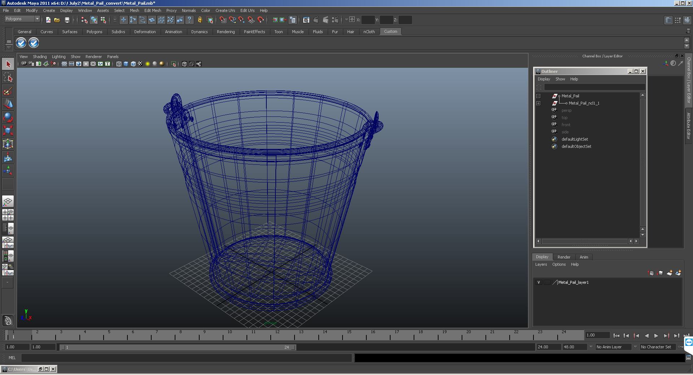Open the Polygons menu set dropdown
Viewport: 693px width, 375px height.
click(x=37, y=19)
